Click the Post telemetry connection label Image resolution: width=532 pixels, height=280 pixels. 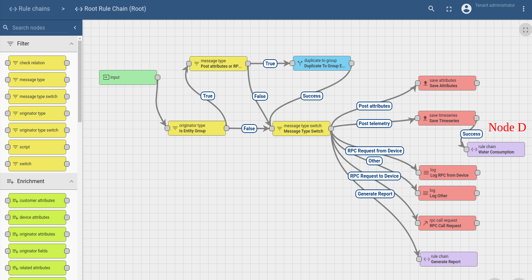point(374,124)
